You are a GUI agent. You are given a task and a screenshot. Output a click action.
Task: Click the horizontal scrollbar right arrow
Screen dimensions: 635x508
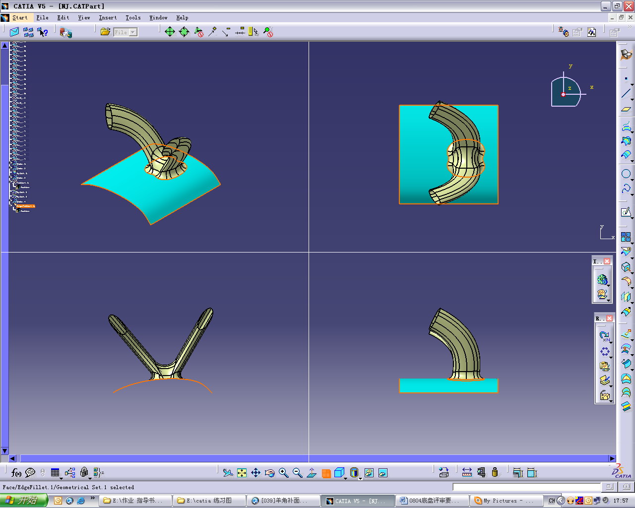(x=612, y=459)
